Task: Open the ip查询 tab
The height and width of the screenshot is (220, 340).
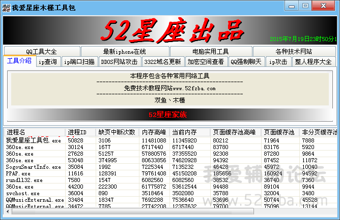Action: pyautogui.click(x=48, y=62)
